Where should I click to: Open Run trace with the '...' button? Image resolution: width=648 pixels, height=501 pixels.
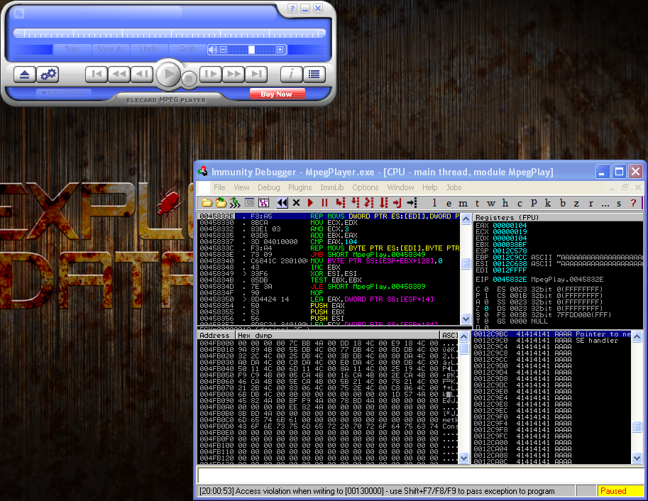tap(605, 203)
